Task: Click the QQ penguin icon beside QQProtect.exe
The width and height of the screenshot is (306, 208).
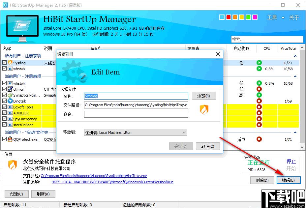Action: tap(10, 139)
